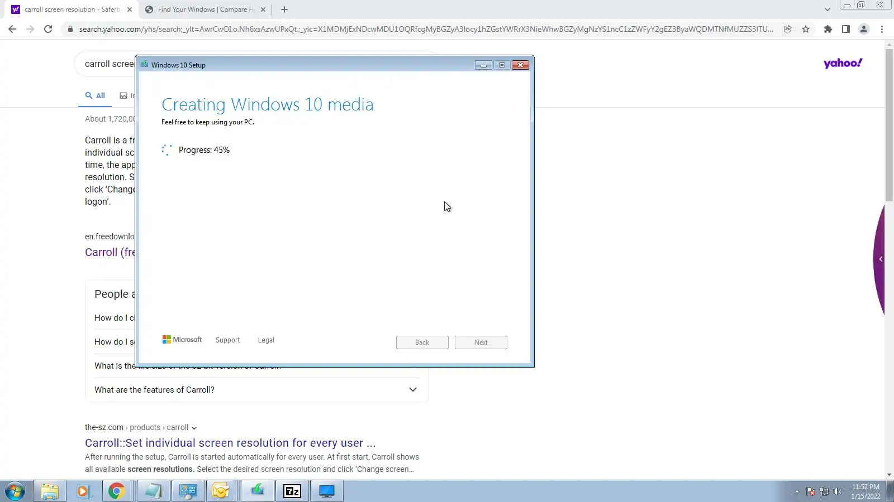This screenshot has height=502, width=894.
Task: View site information via the lock icon
Action: coord(70,29)
